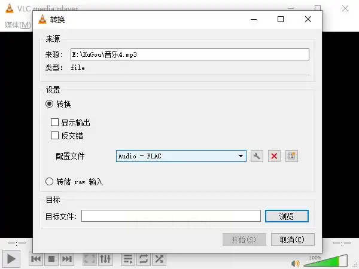Skip to previous track in VLC
This screenshot has height=269, width=359.
coord(36,259)
